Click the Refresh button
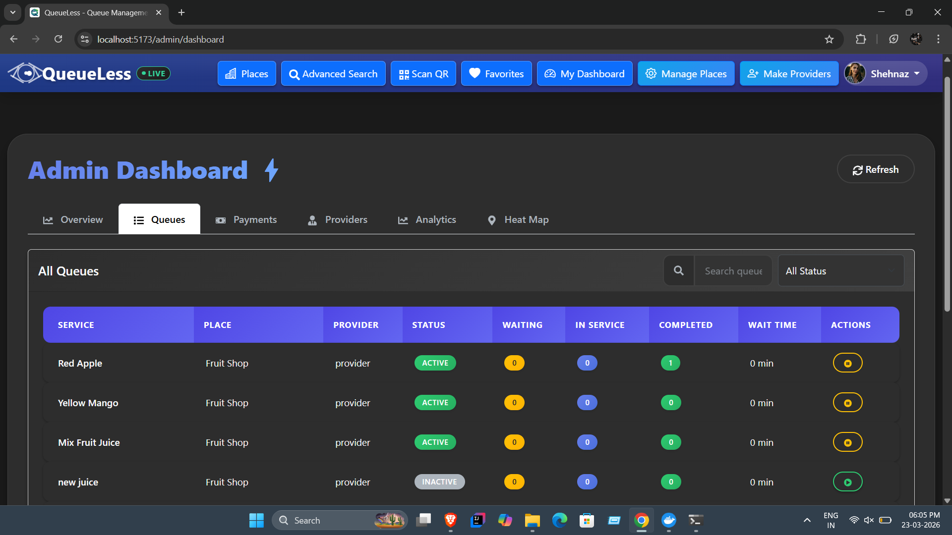 coord(876,169)
